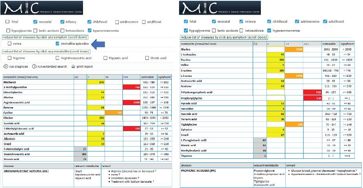Image resolution: width=363 pixels, height=188 pixels.
Task: Click the print report printer icon
Action: tap(73, 67)
